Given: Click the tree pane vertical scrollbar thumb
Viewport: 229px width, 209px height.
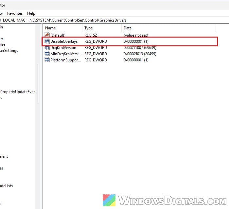Looking at the screenshot, I should (38, 83).
